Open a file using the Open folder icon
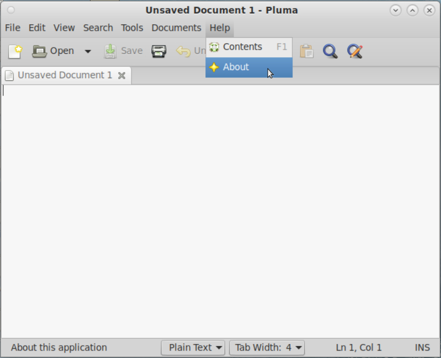441x358 pixels. tap(39, 51)
